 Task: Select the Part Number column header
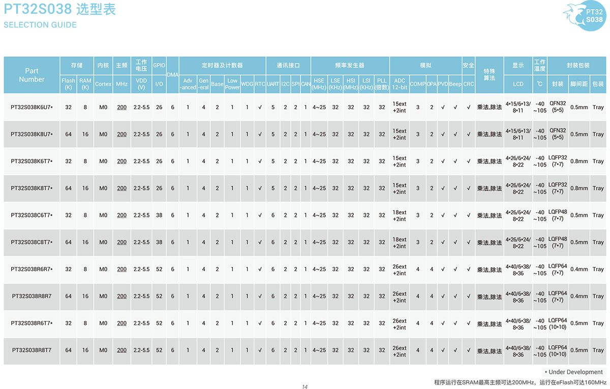click(x=32, y=75)
